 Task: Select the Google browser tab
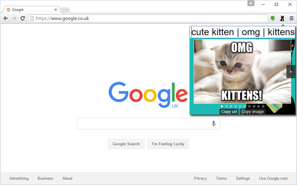[31, 10]
